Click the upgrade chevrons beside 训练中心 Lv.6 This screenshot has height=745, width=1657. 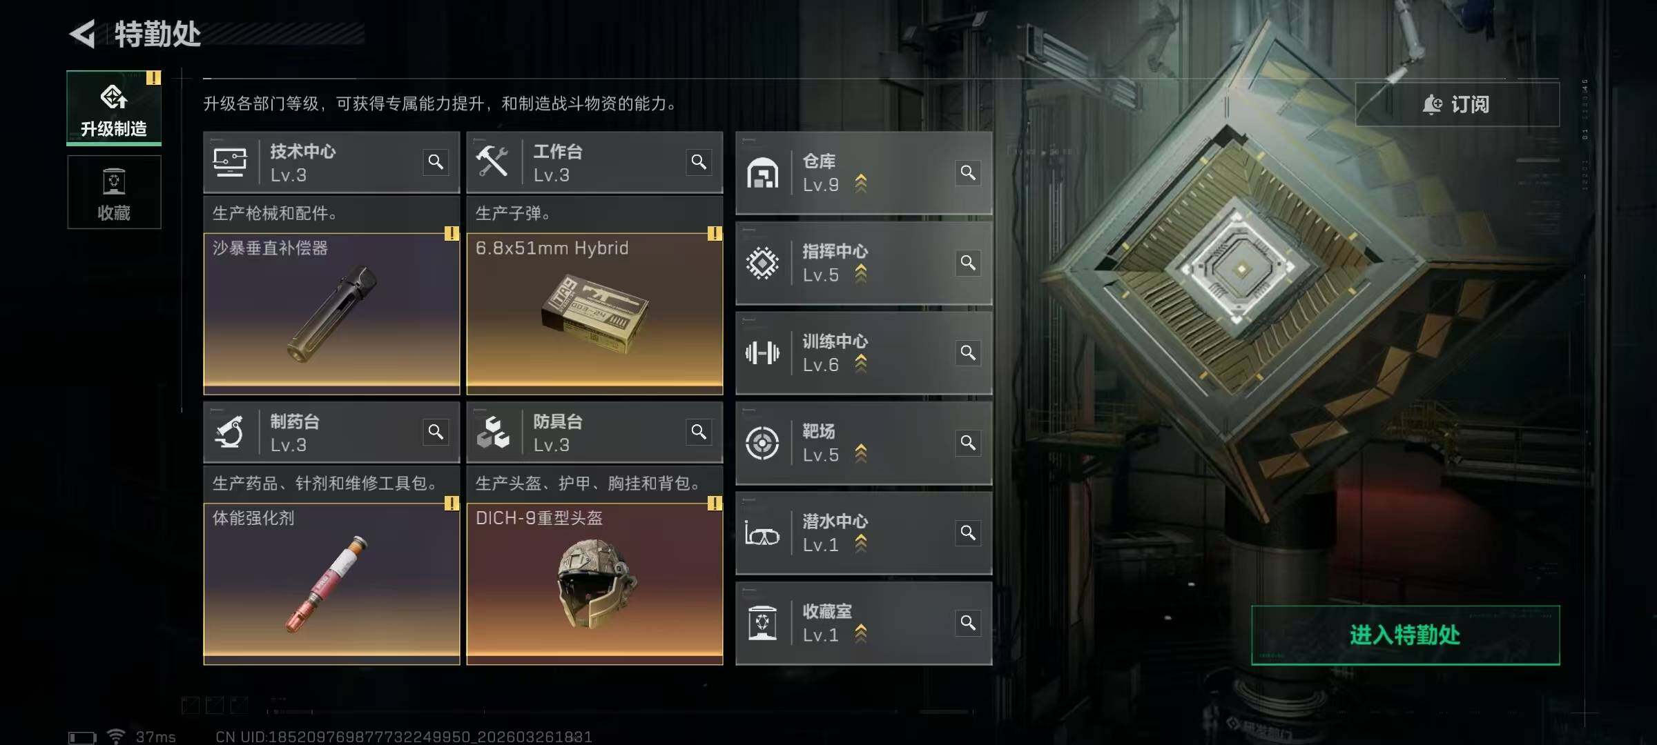pos(860,364)
